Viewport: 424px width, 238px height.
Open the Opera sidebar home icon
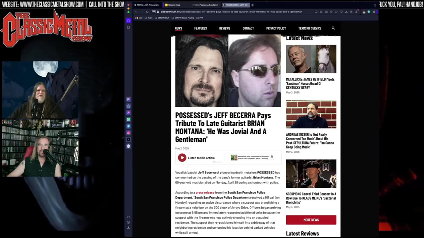[x=129, y=20]
